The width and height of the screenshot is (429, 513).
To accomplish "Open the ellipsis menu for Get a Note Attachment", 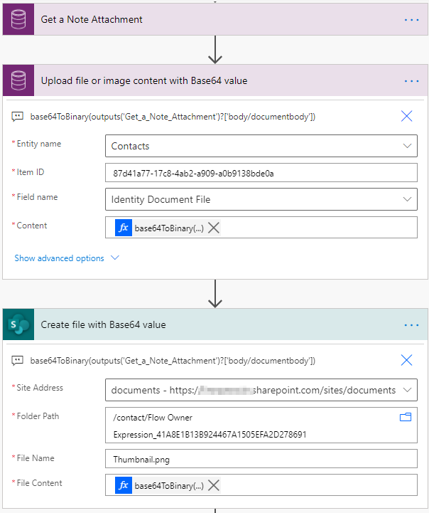I will pyautogui.click(x=412, y=20).
